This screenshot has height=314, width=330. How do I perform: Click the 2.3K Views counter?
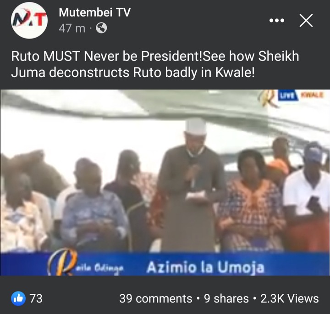[x=290, y=298]
